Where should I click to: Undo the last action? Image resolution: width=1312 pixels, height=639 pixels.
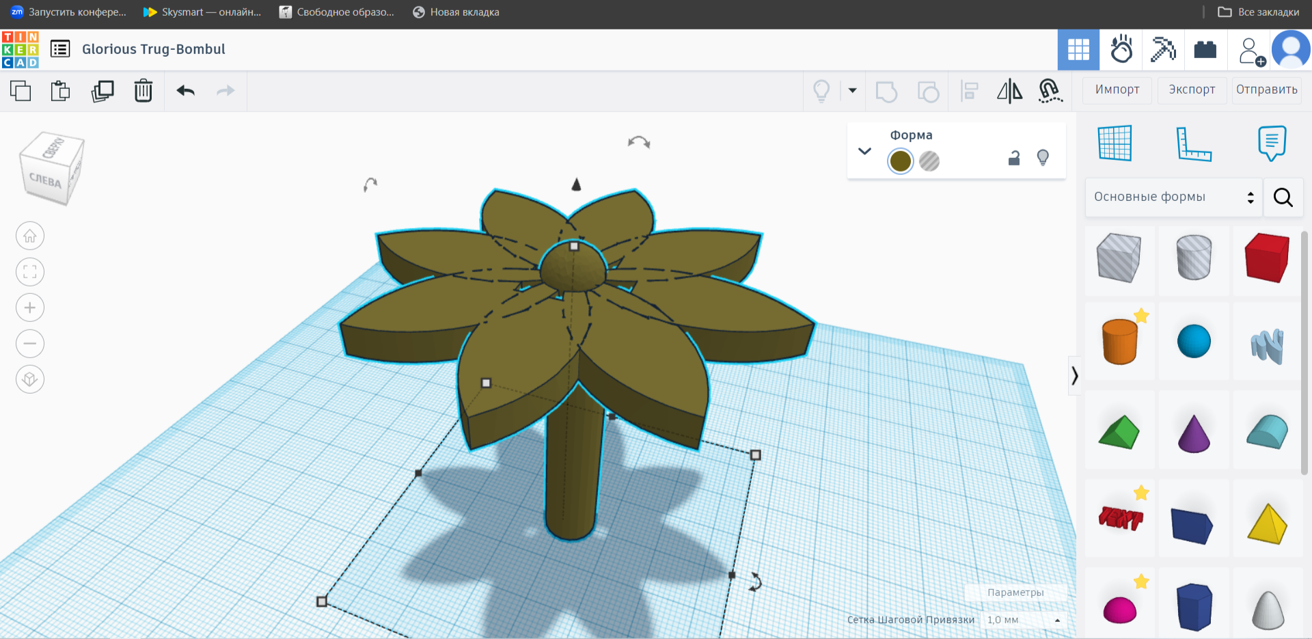pos(186,90)
